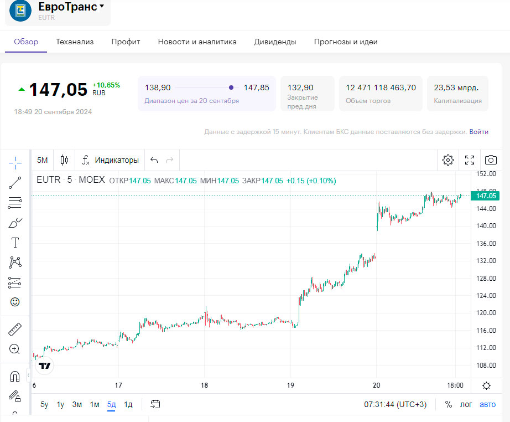This screenshot has width=510, height=422.
Task: Select the brush drawing tool
Action: pyautogui.click(x=15, y=223)
